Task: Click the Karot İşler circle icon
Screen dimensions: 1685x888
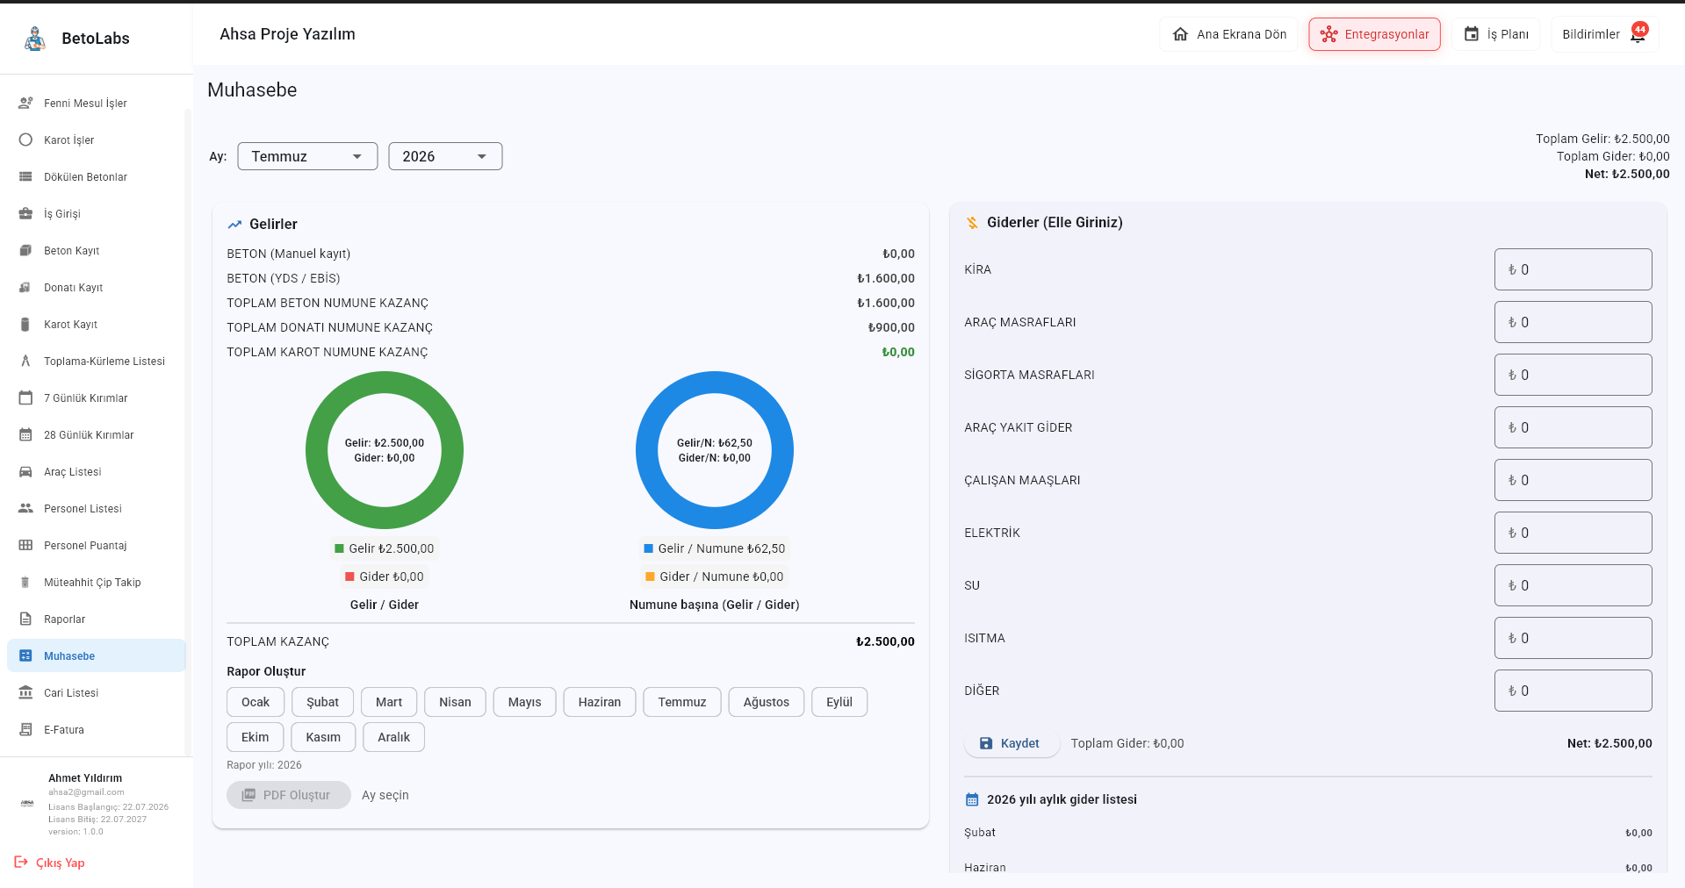Action: click(25, 140)
